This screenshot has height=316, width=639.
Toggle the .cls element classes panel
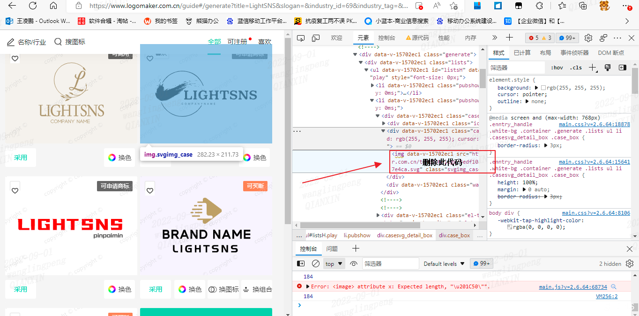tap(576, 68)
